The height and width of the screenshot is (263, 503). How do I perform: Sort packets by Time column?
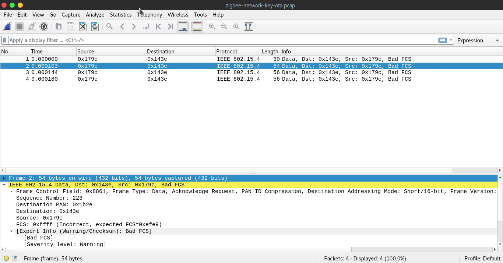click(53, 52)
